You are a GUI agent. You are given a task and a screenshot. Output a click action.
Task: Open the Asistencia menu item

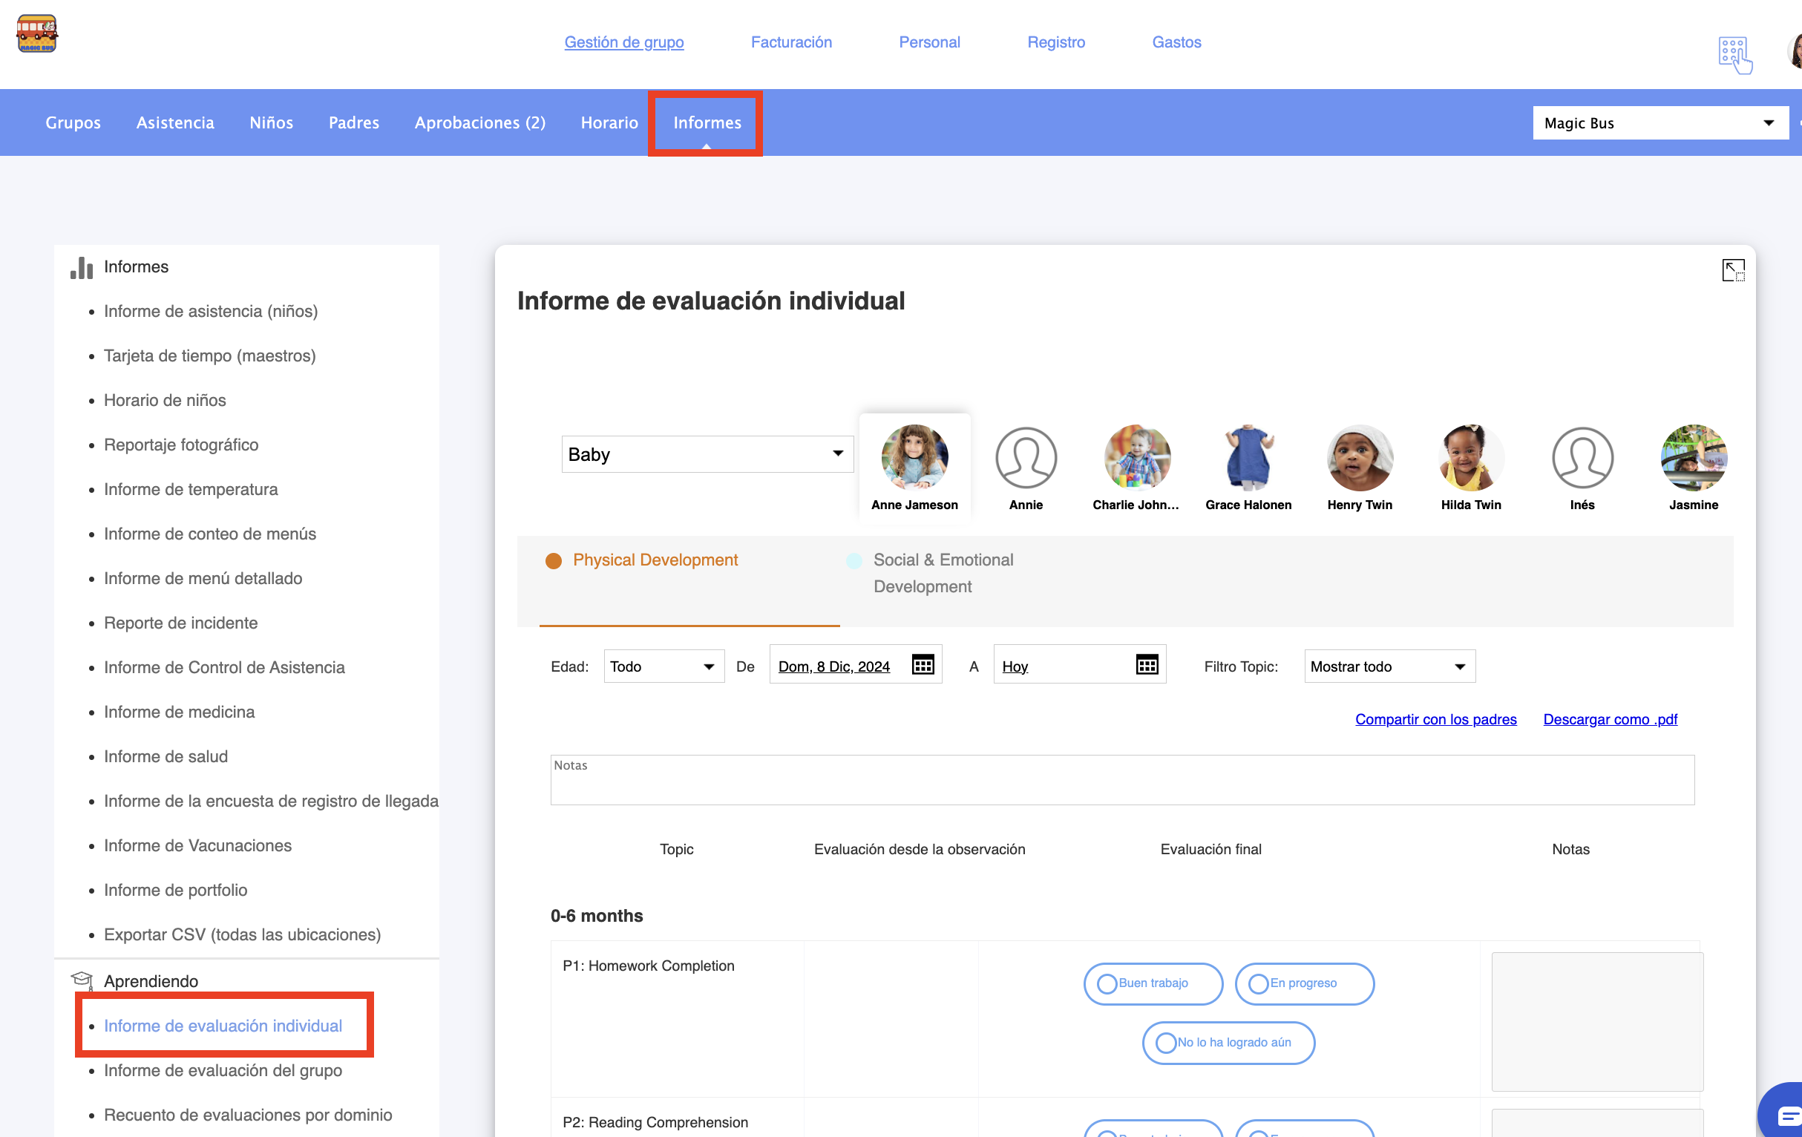tap(175, 122)
